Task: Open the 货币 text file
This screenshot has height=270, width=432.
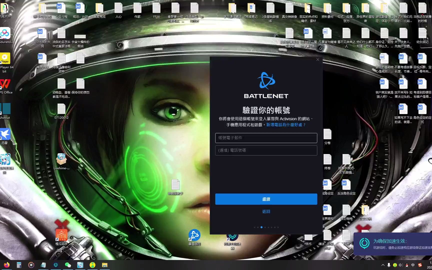Action: (308, 239)
